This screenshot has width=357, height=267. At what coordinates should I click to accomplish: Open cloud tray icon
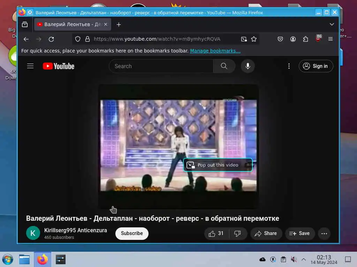click(263, 259)
